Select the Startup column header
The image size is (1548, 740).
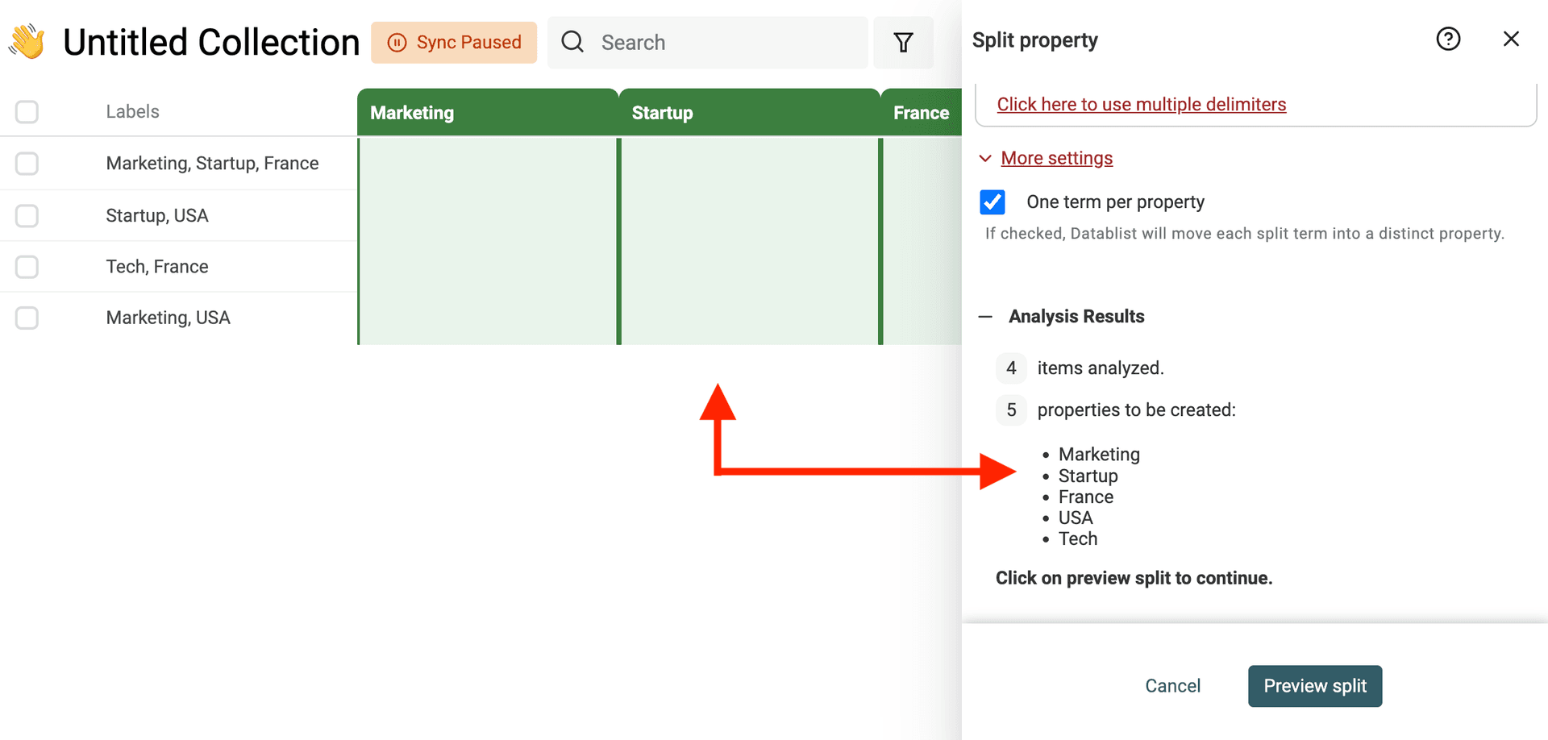pos(748,113)
